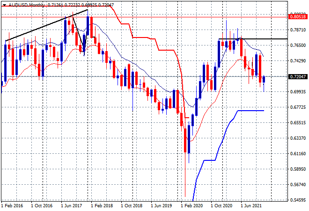
Task: Click the 0.54595 price axis label
Action: coord(298,200)
